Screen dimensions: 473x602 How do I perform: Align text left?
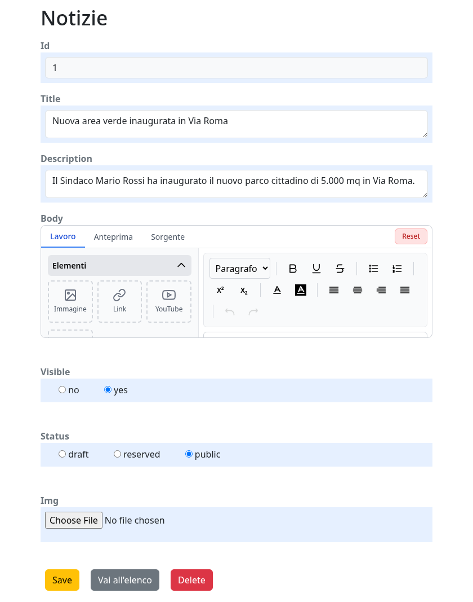coord(334,290)
